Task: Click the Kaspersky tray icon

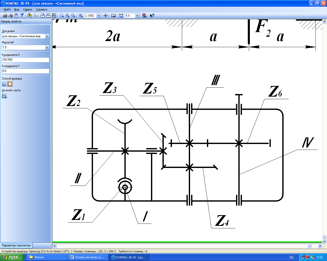Action: point(308,257)
